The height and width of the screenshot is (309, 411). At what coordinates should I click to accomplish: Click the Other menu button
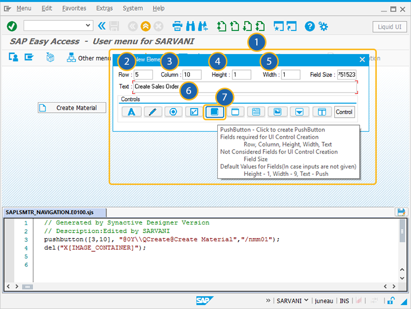(89, 58)
